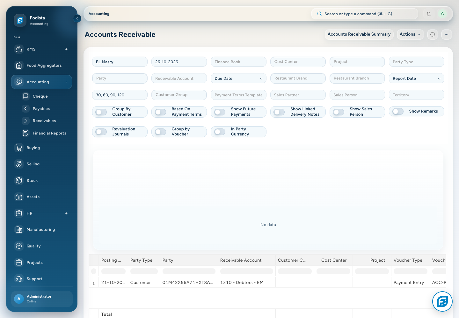This screenshot has height=318, width=459.
Task: Go to Projects in the sidebar
Action: [x=42, y=263]
